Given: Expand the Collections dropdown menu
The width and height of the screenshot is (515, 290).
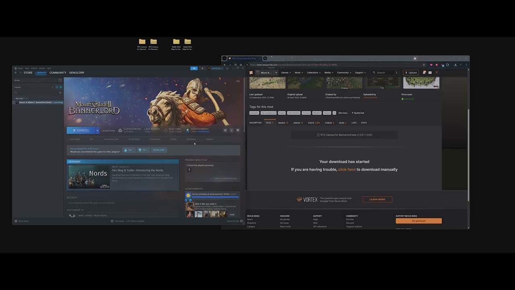Looking at the screenshot, I should [x=313, y=72].
